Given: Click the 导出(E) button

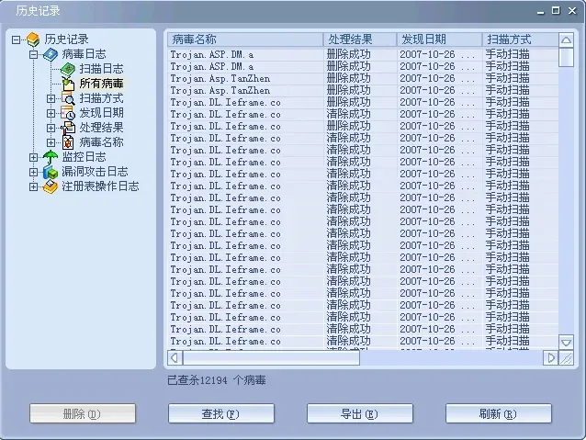Looking at the screenshot, I should (x=360, y=413).
